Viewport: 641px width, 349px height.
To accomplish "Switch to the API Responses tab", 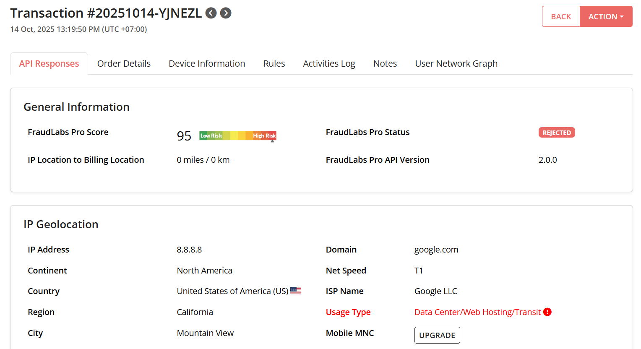I will coord(49,64).
